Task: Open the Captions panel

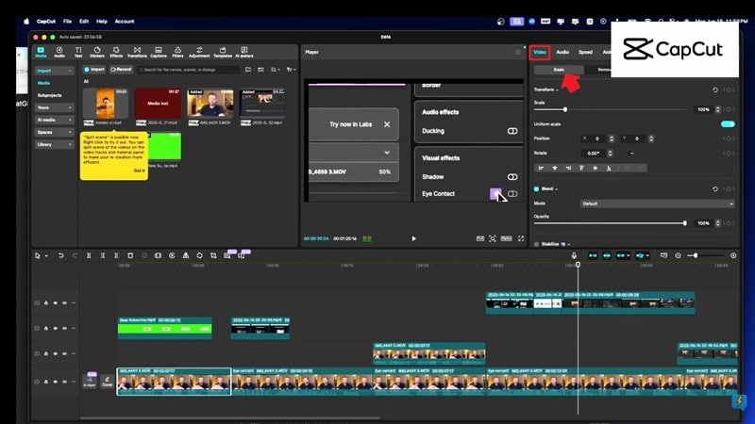Action: tap(158, 52)
